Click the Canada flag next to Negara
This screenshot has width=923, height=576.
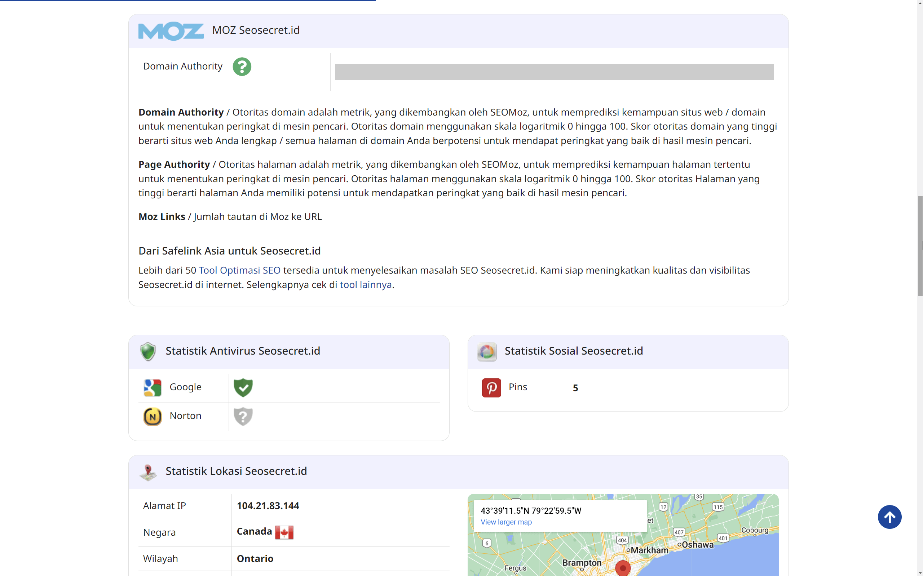(x=284, y=531)
